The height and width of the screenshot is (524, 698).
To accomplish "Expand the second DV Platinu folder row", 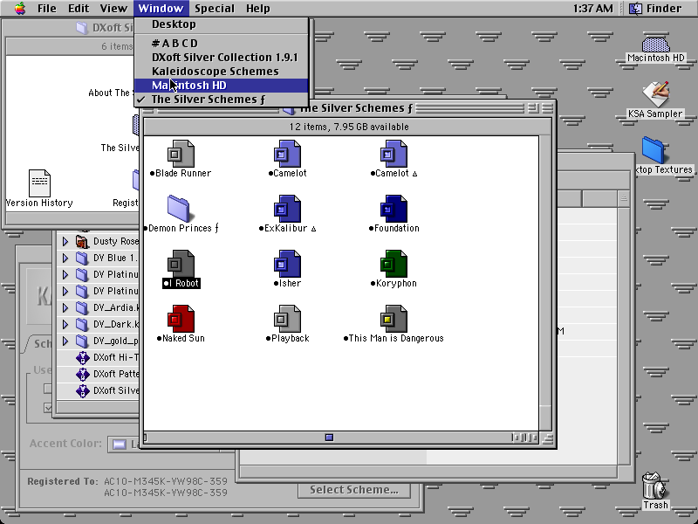I will (x=65, y=292).
